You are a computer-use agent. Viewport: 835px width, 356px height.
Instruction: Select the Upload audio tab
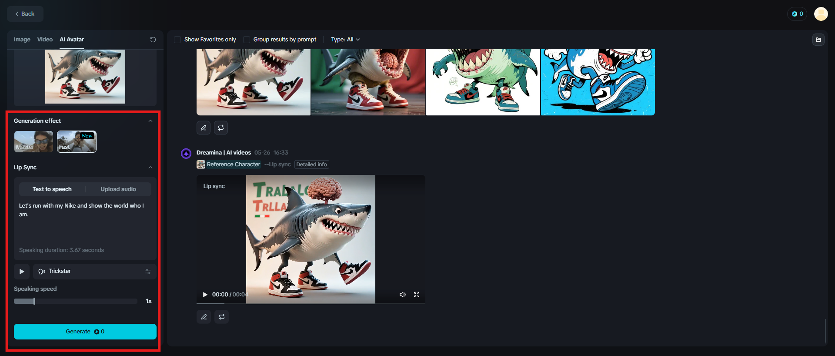pos(118,189)
